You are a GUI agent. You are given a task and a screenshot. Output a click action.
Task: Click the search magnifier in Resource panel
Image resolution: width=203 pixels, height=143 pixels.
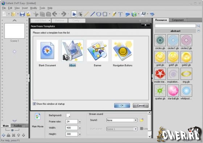point(199,26)
